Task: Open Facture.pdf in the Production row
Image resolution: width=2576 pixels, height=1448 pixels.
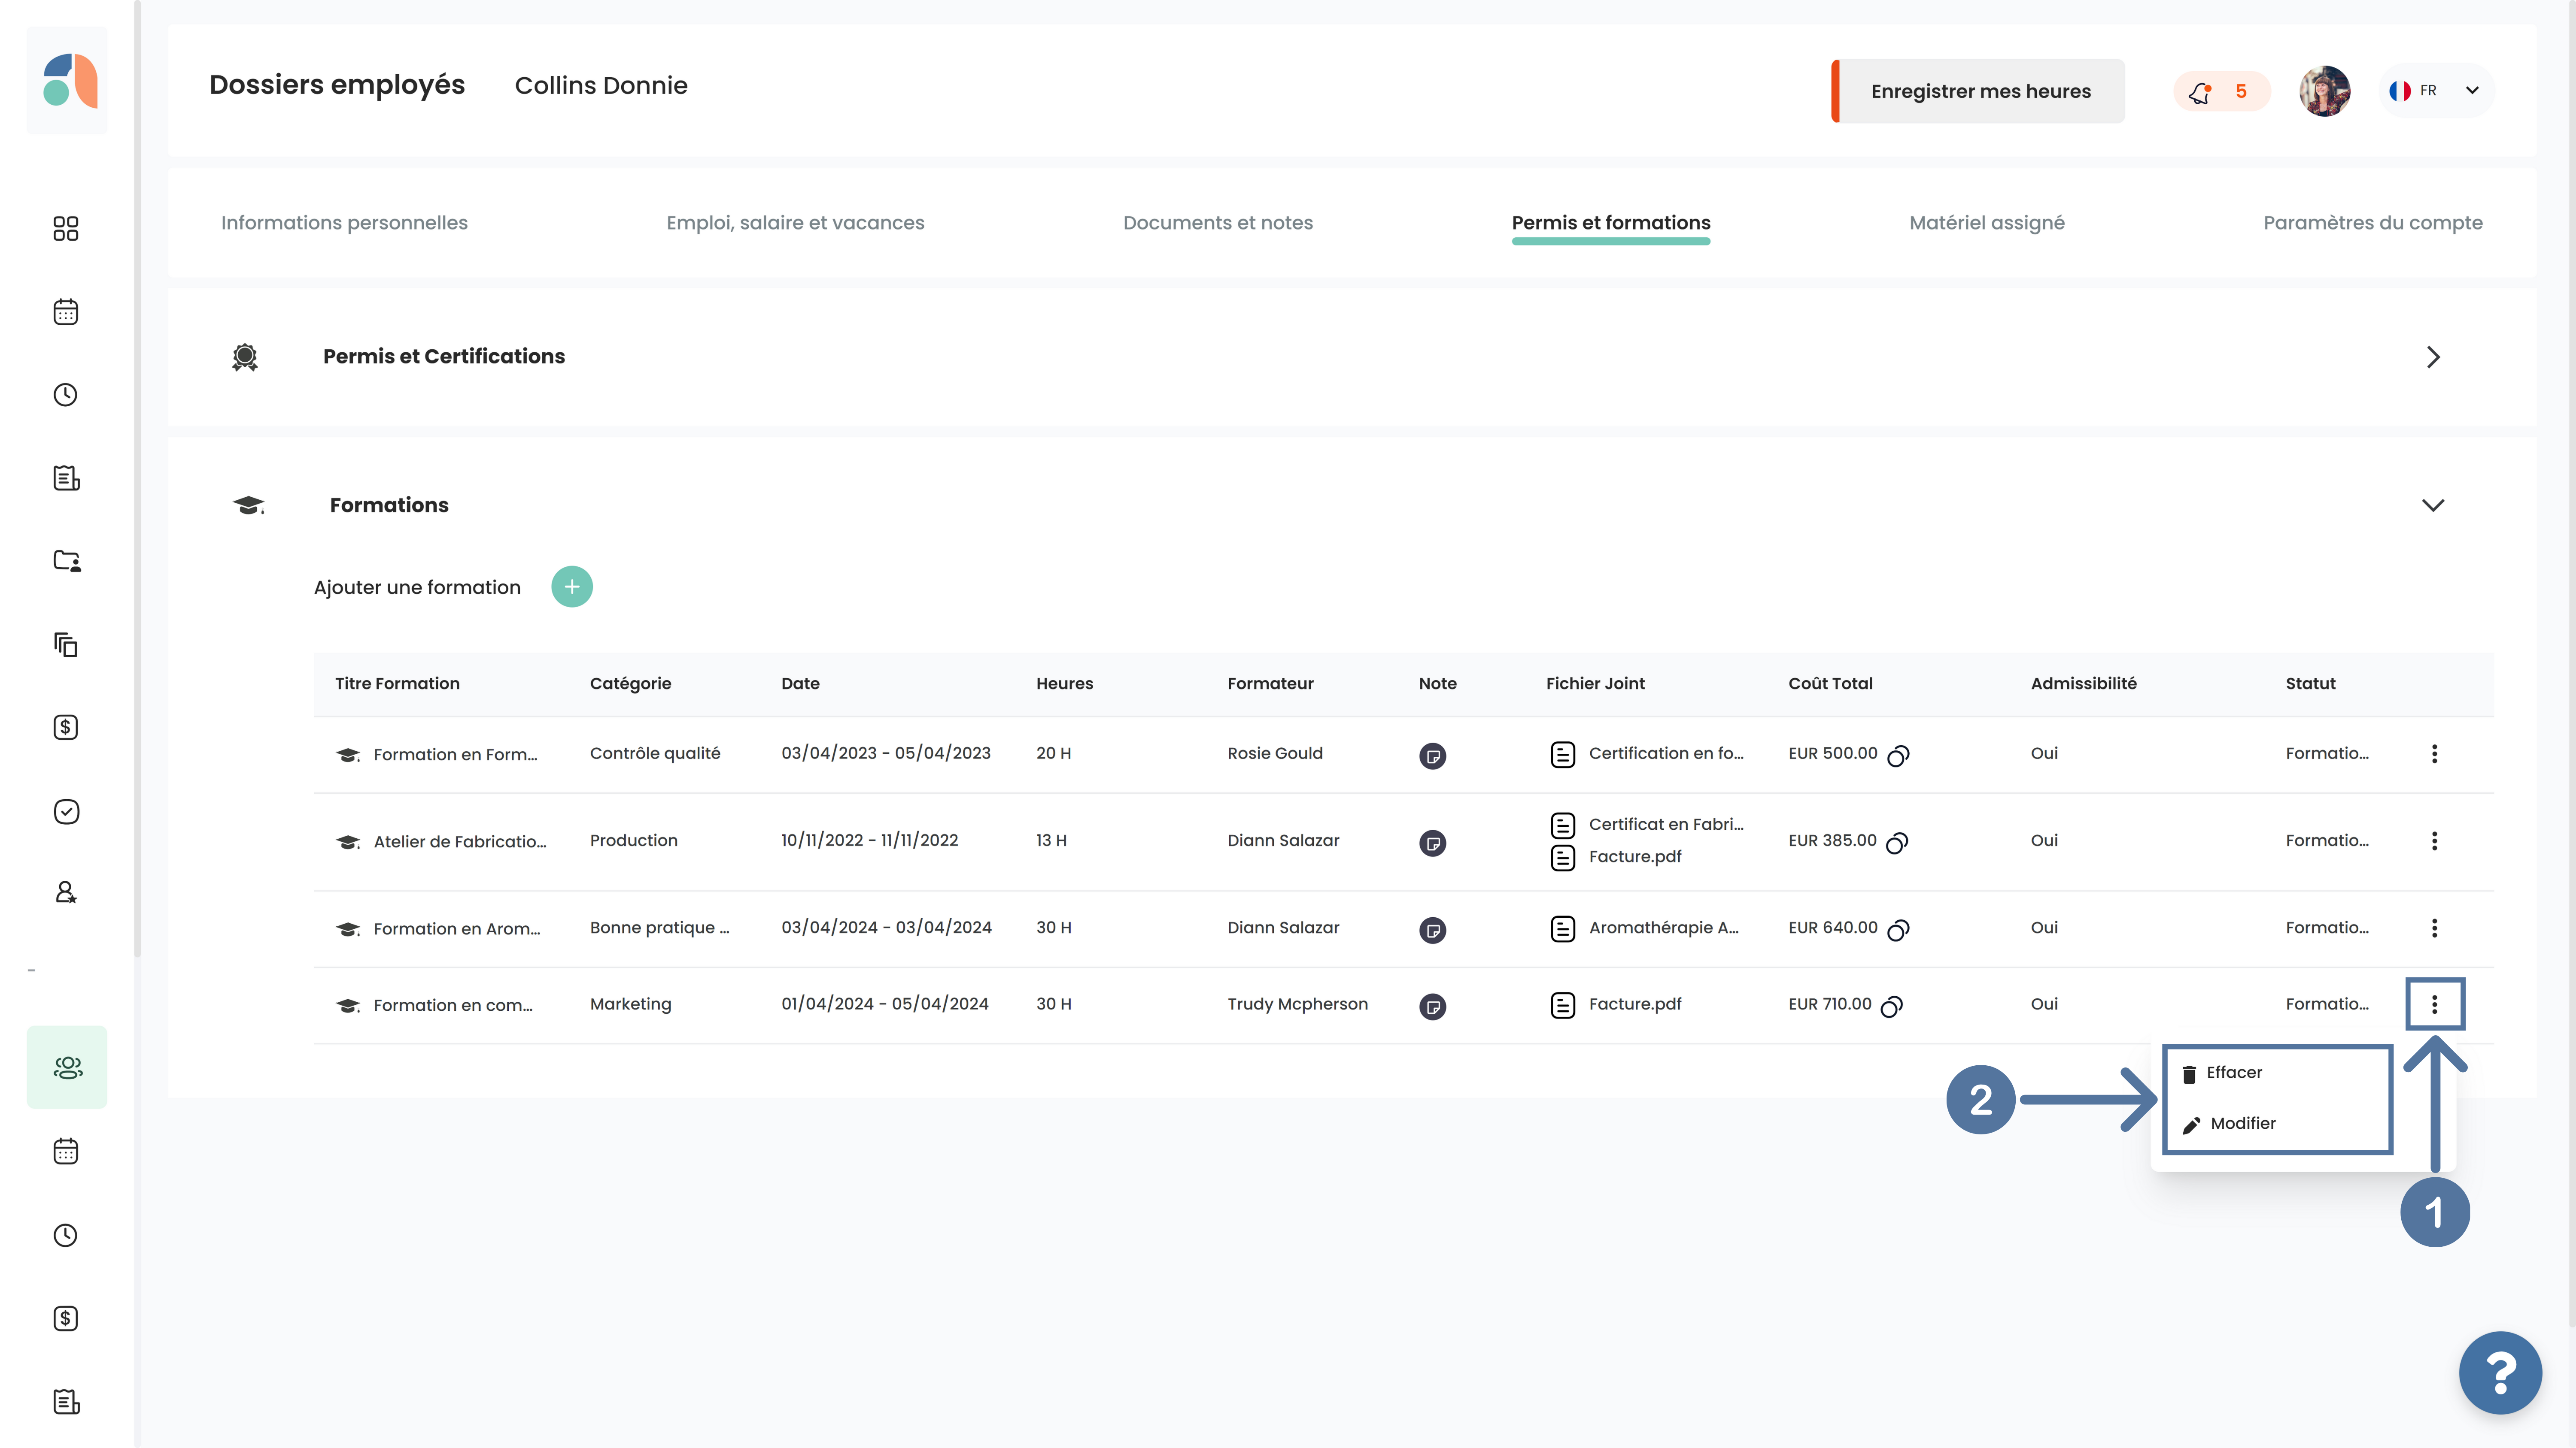Action: tap(1616, 856)
